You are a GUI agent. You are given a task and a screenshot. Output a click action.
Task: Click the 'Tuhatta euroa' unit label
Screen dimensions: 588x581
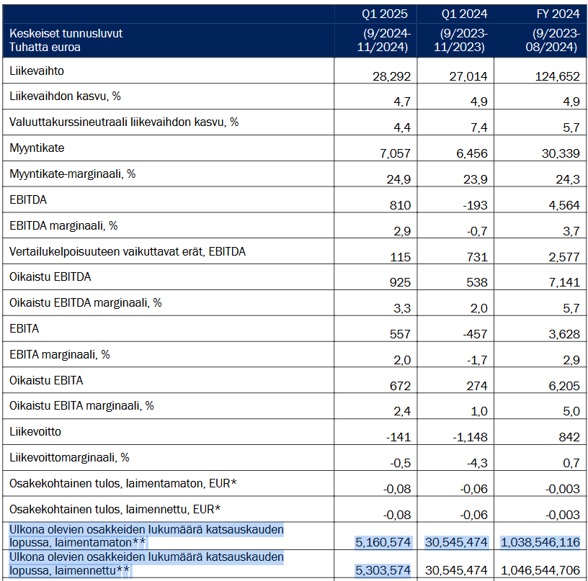coord(45,48)
